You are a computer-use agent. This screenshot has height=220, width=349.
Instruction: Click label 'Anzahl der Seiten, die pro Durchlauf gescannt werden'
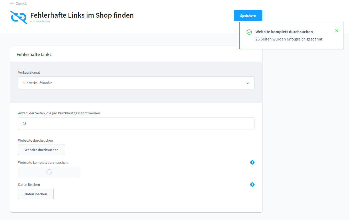point(59,113)
